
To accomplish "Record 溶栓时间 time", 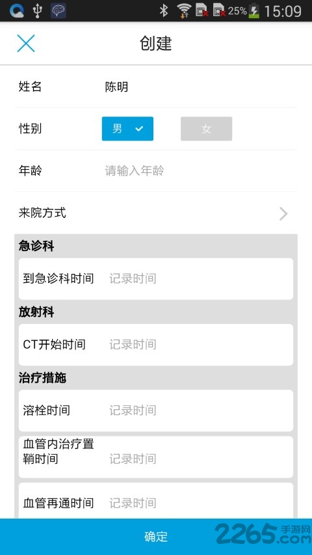I will coord(156,411).
